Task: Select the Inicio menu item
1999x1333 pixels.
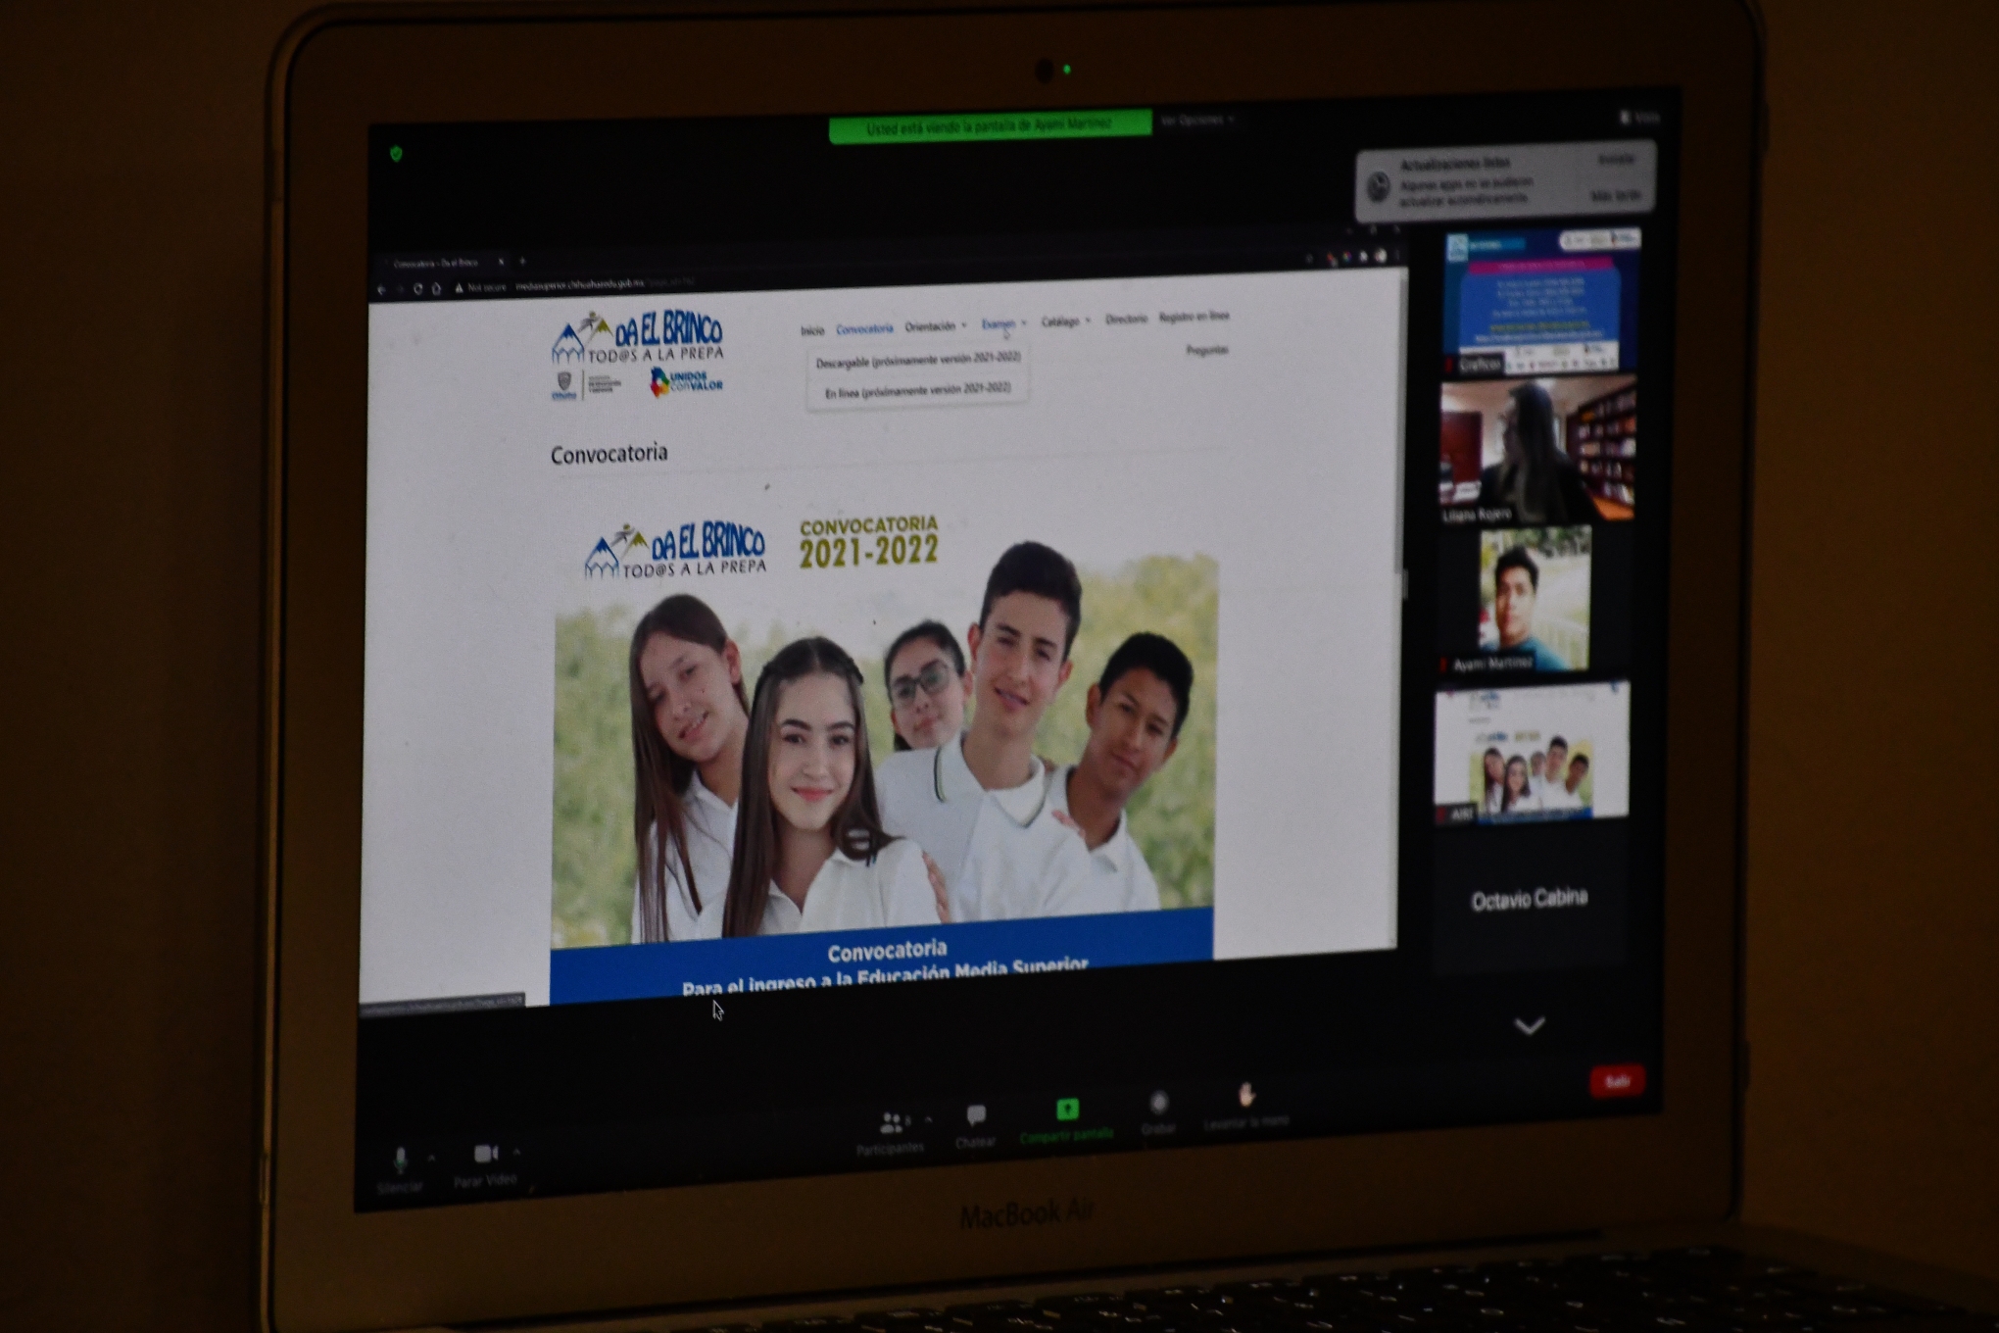Action: click(814, 328)
